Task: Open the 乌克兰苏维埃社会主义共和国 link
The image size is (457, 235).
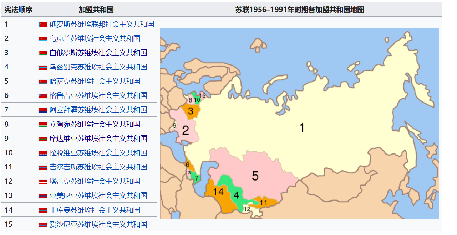Action: tap(95, 38)
